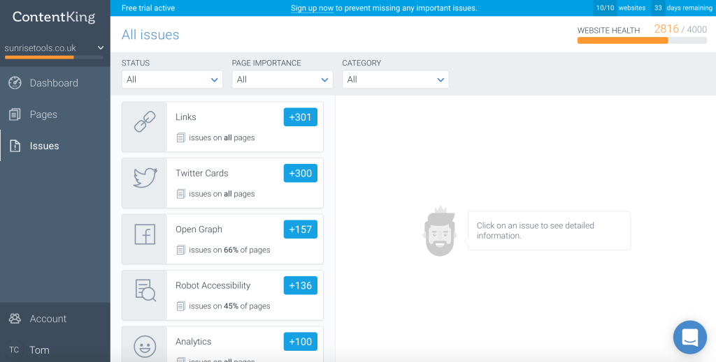Click the +301 Links issue badge

(x=300, y=117)
